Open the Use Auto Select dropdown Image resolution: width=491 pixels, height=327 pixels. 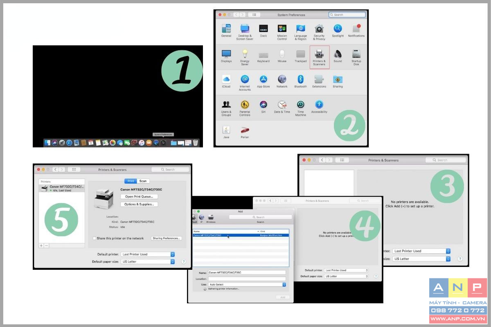[247, 284]
